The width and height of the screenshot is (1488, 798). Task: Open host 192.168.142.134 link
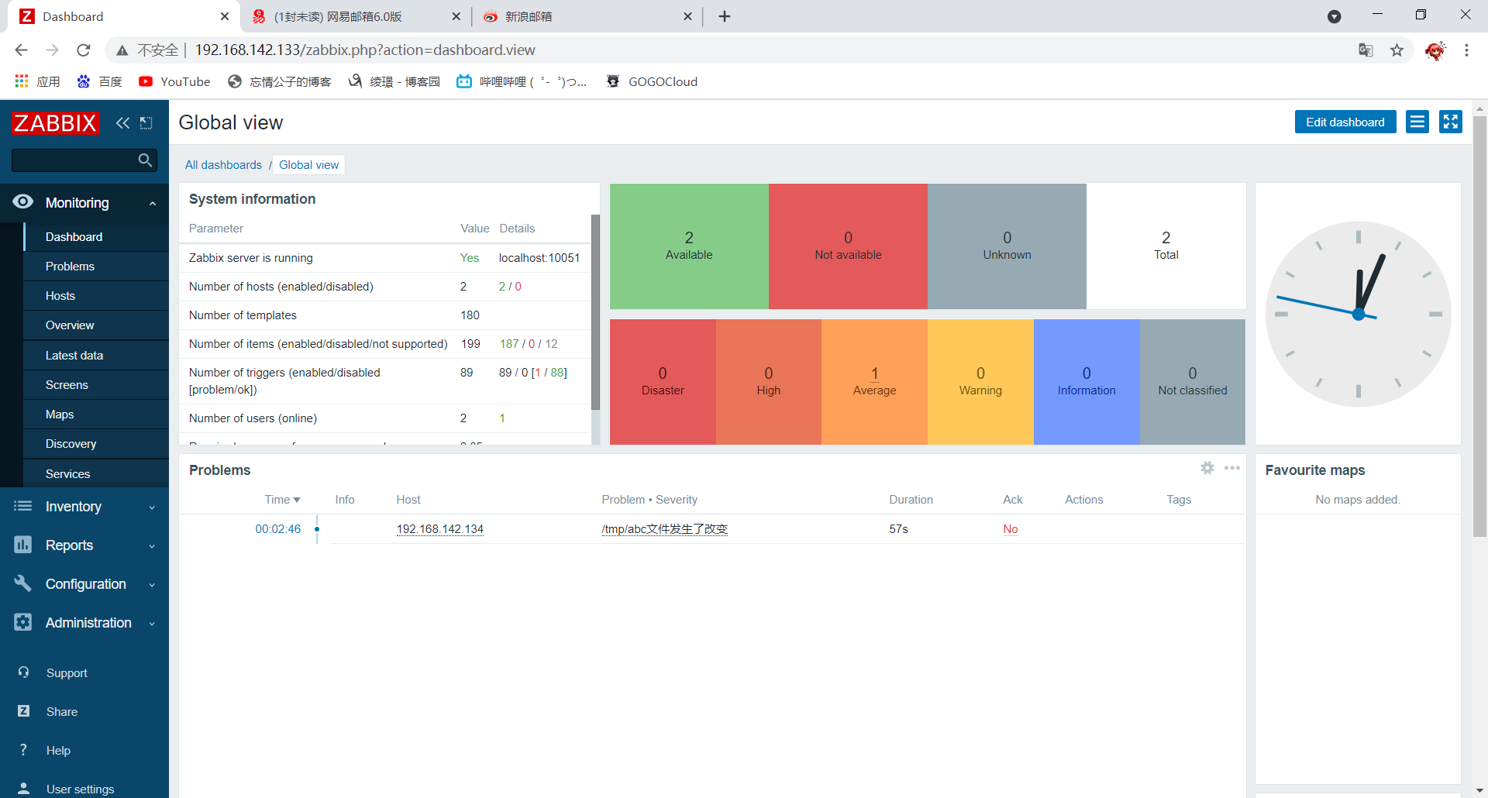439,529
